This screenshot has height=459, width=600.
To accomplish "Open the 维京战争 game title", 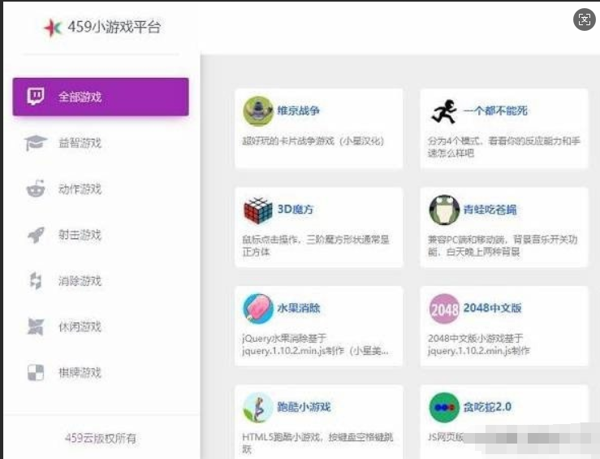I will coord(299,111).
